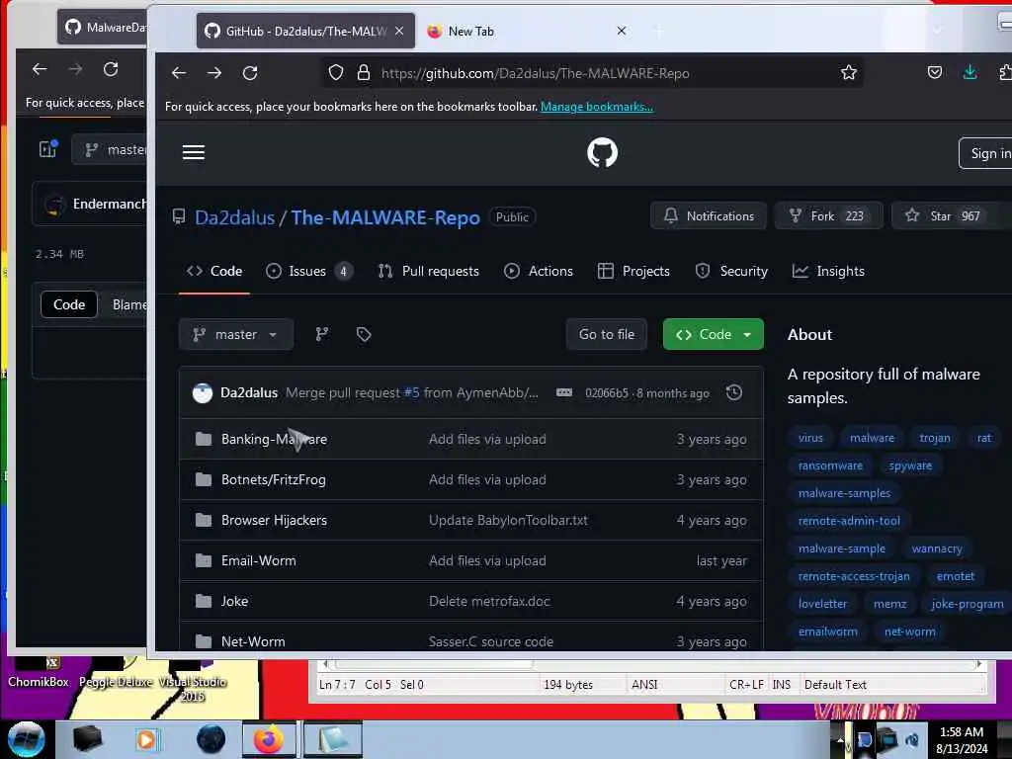The image size is (1012, 759).
Task: Click the volume tray icon
Action: 912,739
